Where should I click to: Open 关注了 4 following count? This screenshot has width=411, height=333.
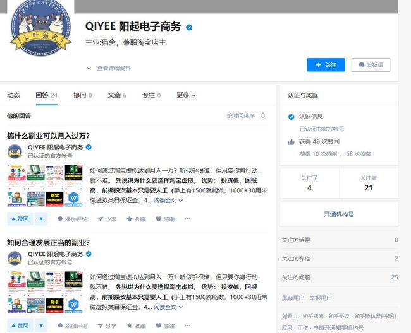click(x=309, y=184)
